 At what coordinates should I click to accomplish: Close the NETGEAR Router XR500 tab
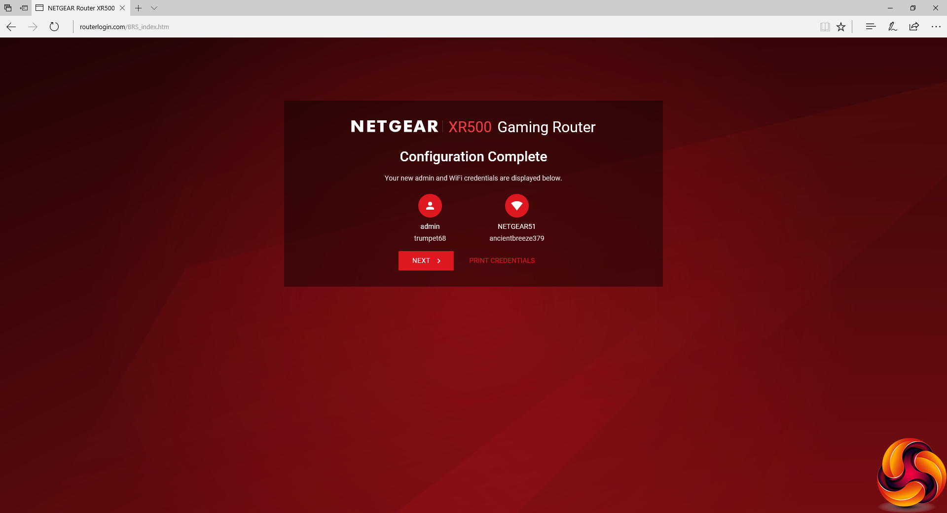click(x=122, y=8)
